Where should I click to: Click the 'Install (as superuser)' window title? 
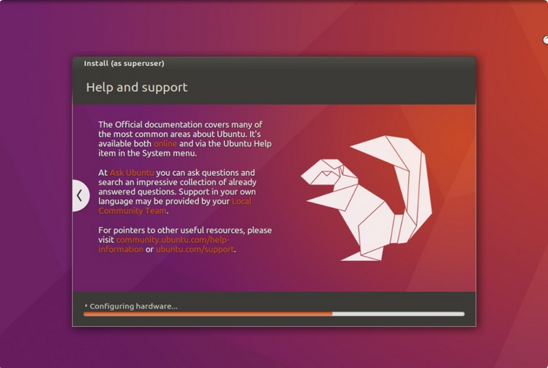(124, 63)
